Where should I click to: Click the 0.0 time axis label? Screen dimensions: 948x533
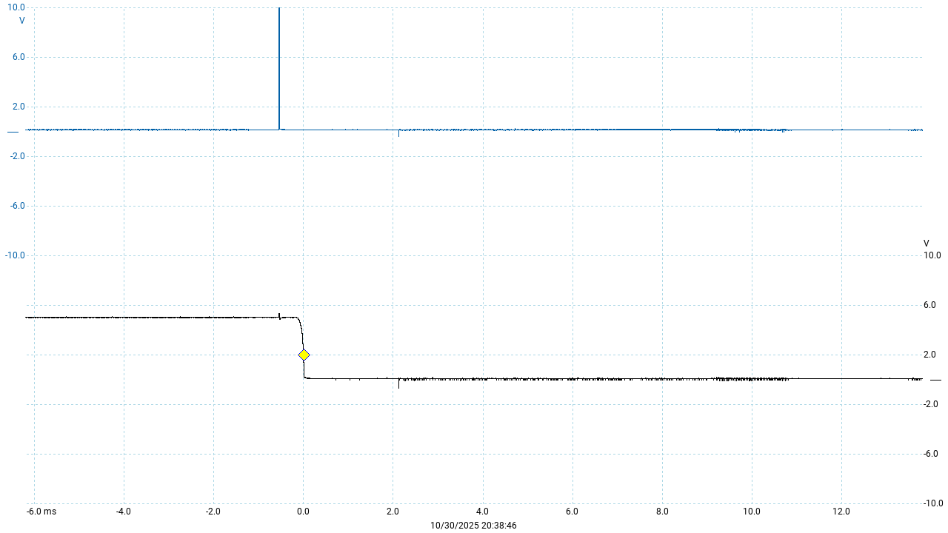(303, 512)
